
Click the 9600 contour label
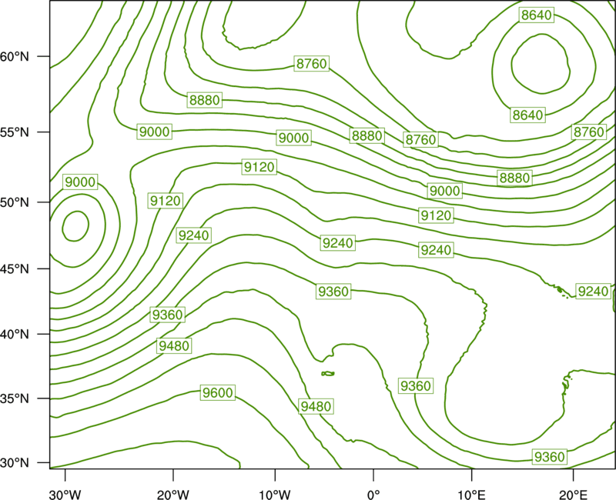click(x=218, y=392)
